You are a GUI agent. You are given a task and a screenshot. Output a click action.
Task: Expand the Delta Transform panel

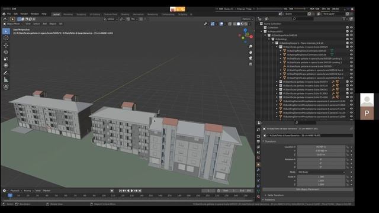275,195
